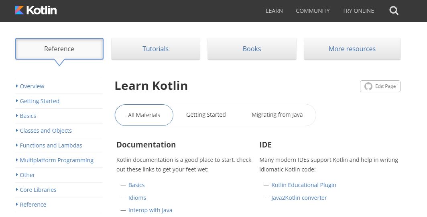Open the Java2Kotlin converter link

click(x=299, y=198)
